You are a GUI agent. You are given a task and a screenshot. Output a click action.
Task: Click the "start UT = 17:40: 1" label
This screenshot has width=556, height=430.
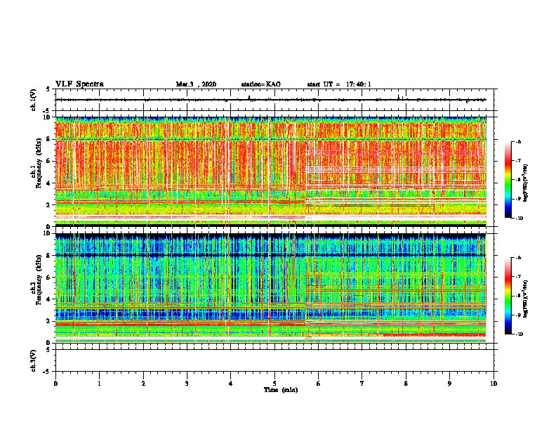coord(339,84)
